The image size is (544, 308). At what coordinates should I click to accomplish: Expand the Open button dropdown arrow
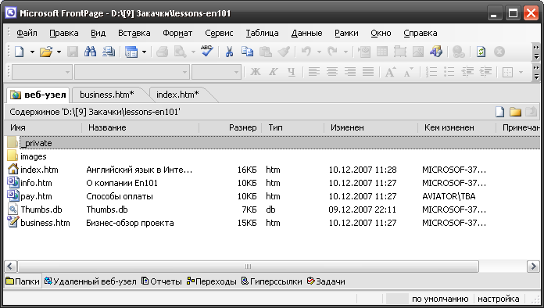[x=59, y=52]
